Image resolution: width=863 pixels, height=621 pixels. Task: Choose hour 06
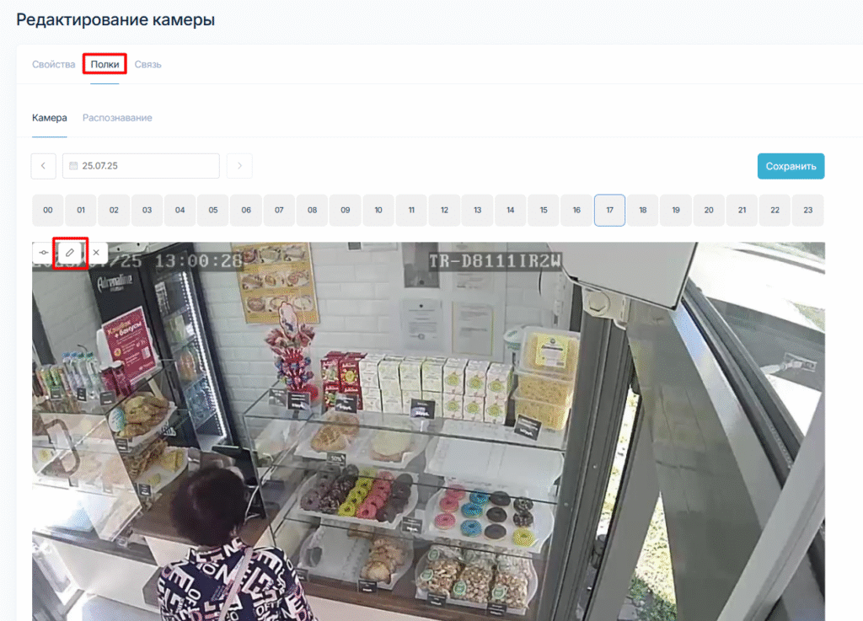246,210
